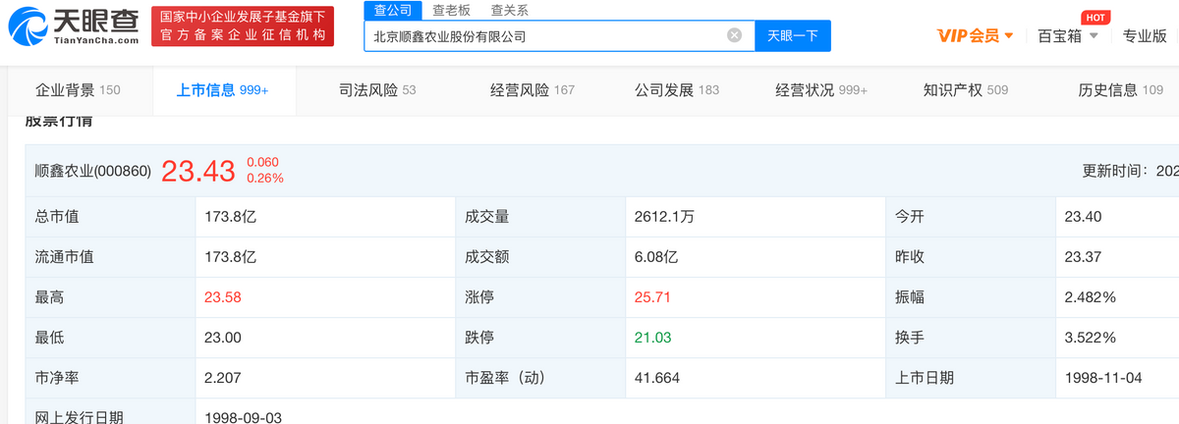Show the 知识产权 tab
This screenshot has width=1179, height=424.
966,90
